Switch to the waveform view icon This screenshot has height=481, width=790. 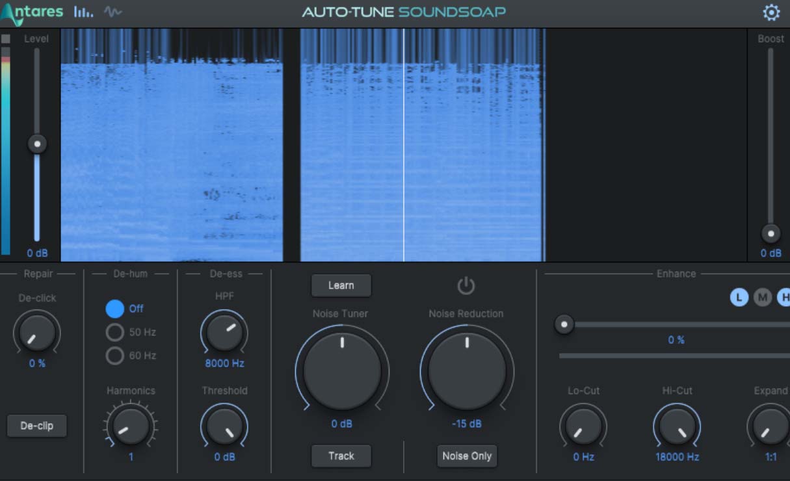(112, 12)
